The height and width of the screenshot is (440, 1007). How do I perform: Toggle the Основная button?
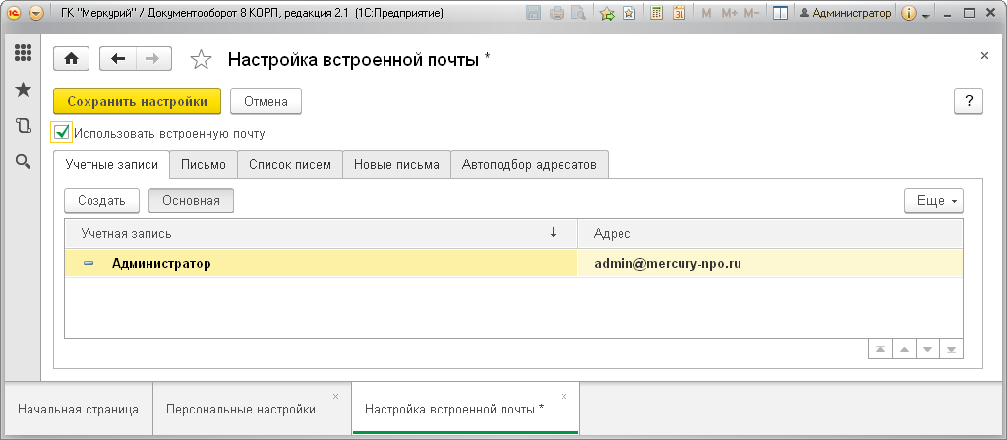click(192, 200)
